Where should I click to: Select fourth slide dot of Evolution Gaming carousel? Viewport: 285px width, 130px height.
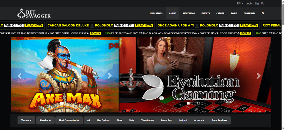pos(198,103)
